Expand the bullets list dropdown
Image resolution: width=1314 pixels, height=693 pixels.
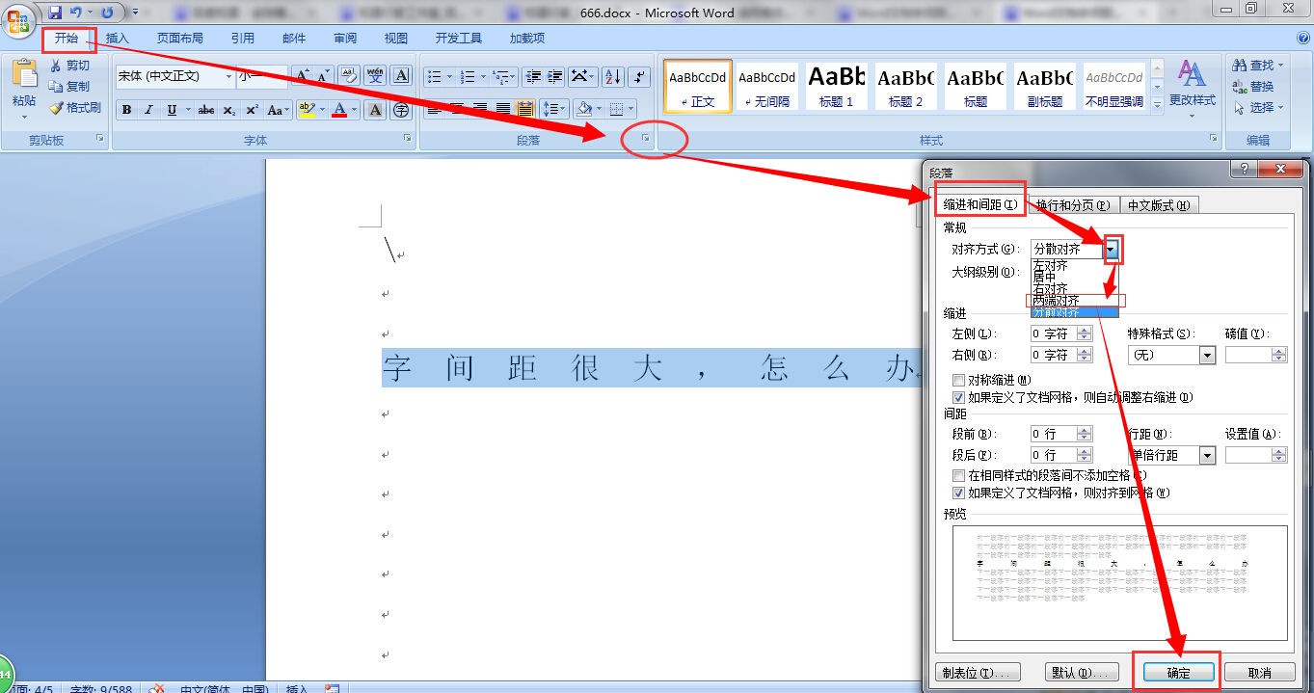(448, 77)
